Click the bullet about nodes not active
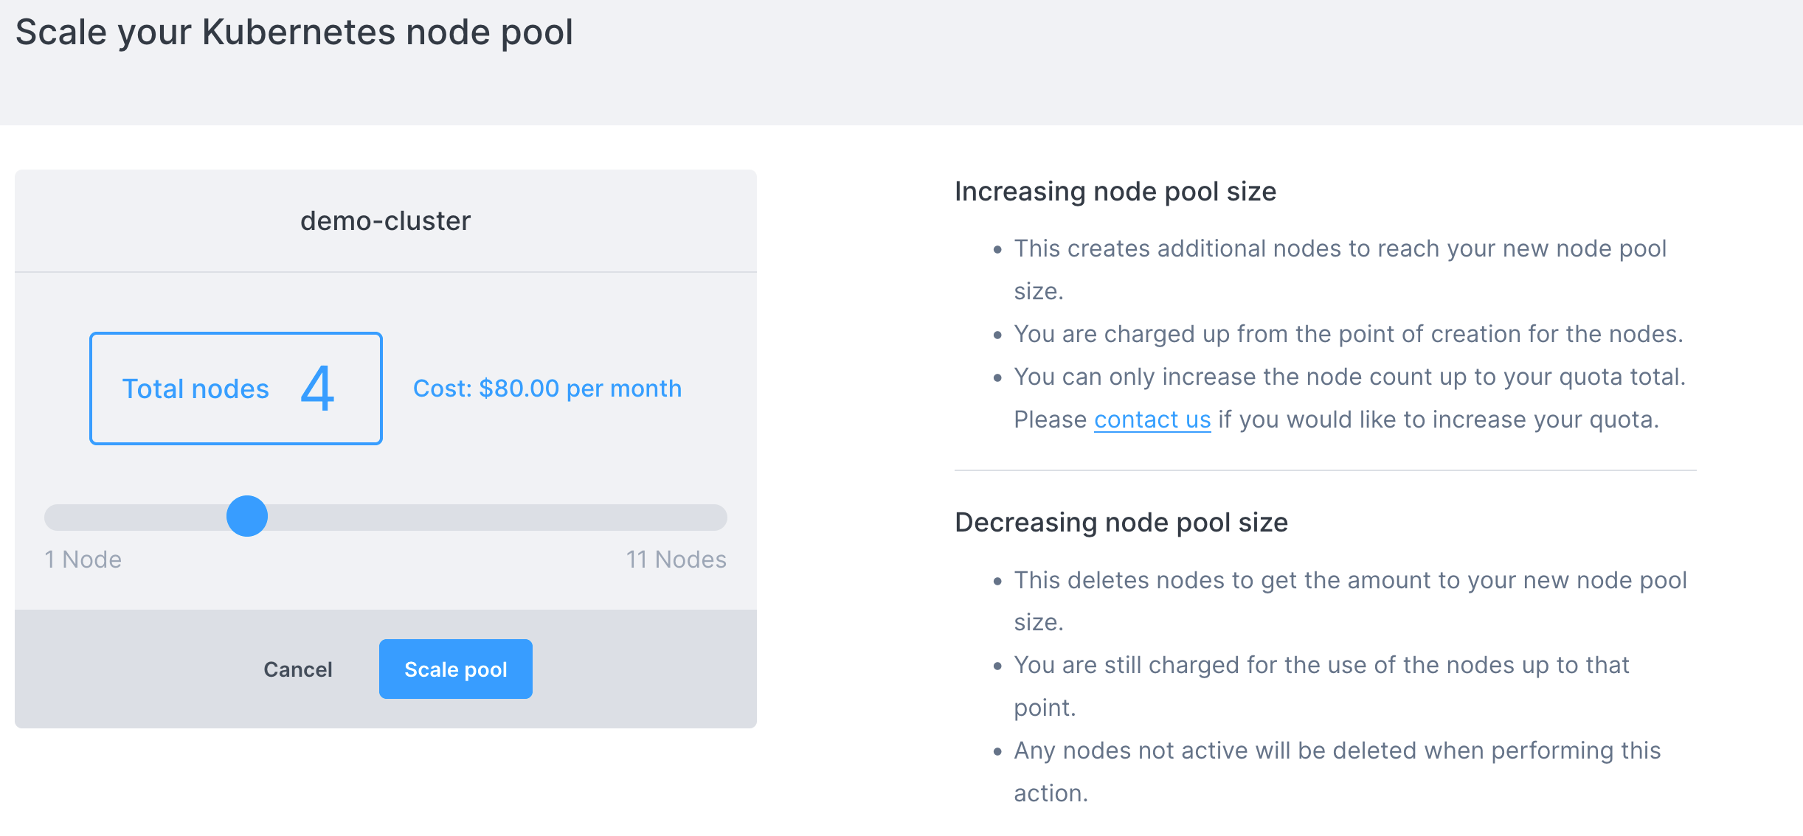 pos(1336,750)
